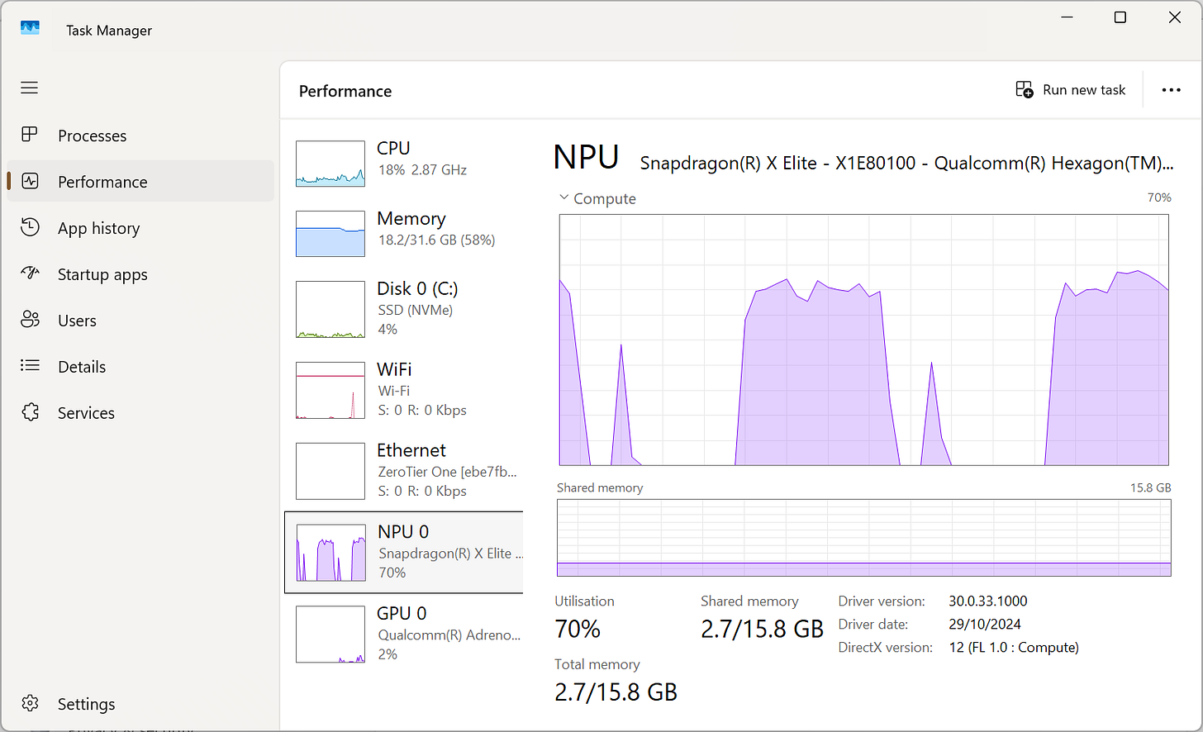Click Qualcomm(R) Adreno GPU label
The height and width of the screenshot is (732, 1203).
(449, 635)
